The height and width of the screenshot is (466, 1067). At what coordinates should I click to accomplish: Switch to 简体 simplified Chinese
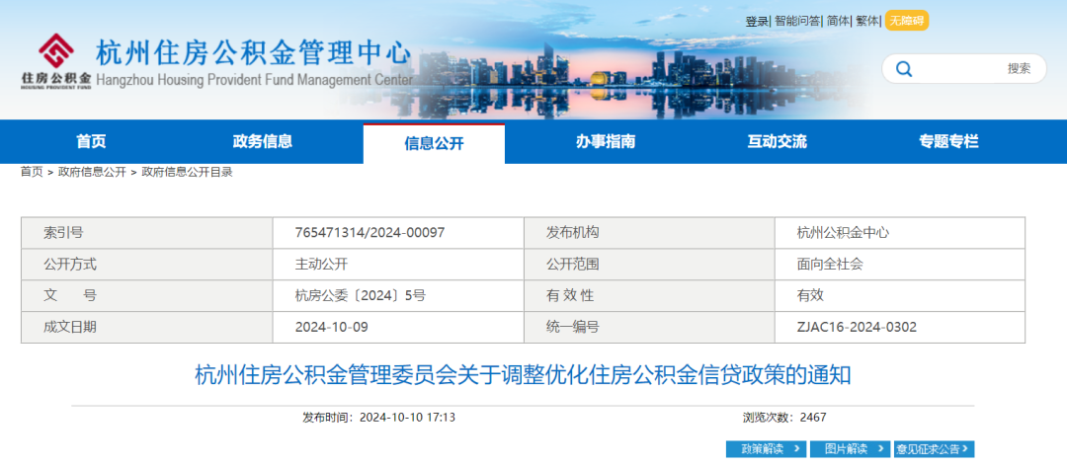838,21
